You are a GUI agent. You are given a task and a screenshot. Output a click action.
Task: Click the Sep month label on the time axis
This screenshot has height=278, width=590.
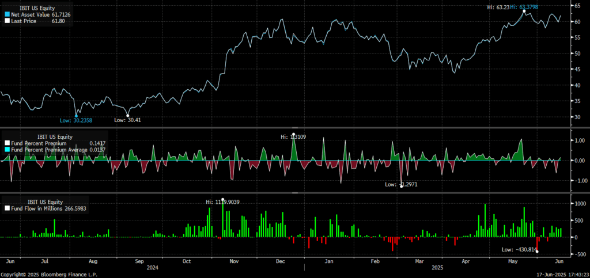[139, 261]
